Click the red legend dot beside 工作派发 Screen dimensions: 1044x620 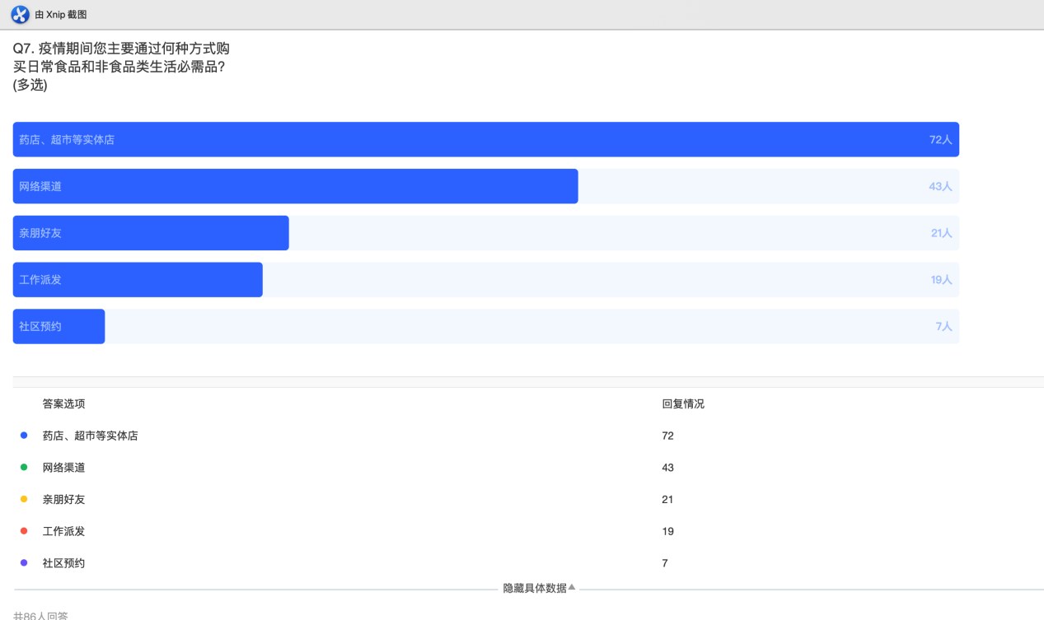point(24,531)
